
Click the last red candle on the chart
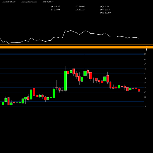(139, 90)
